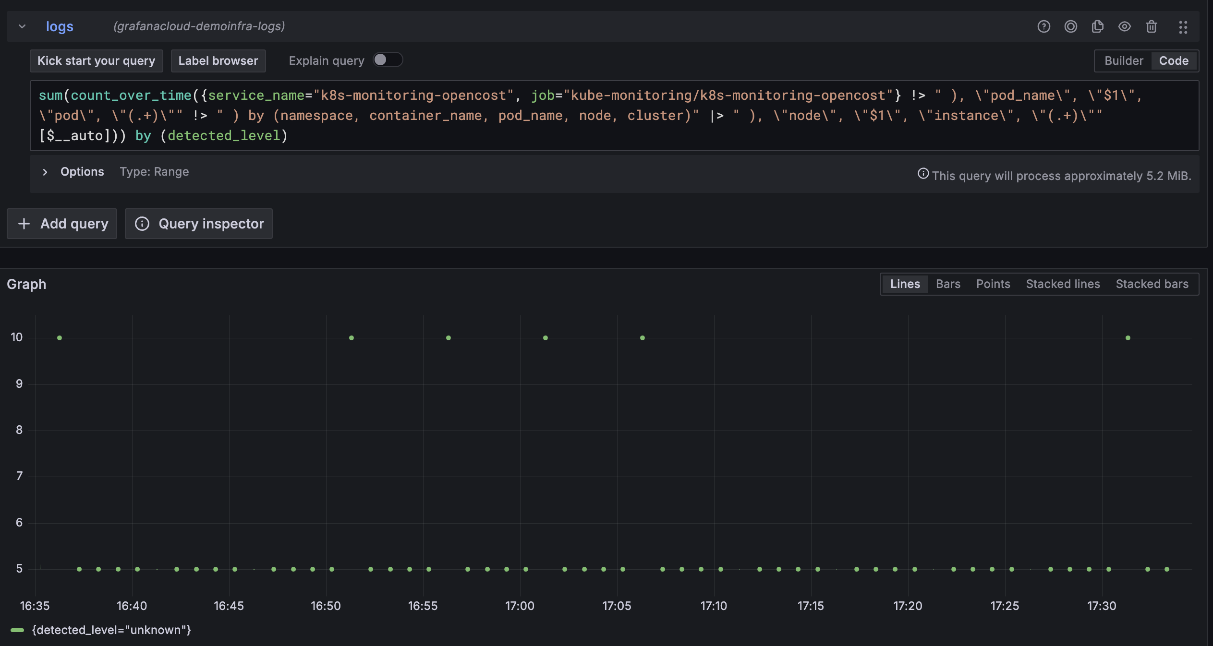Screen dimensions: 1213x646
Task: Open the Label browser
Action: tap(218, 60)
